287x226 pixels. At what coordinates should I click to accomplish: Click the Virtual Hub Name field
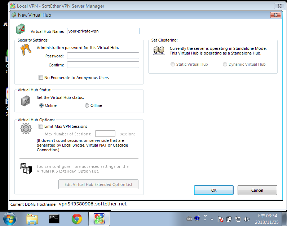103,31
